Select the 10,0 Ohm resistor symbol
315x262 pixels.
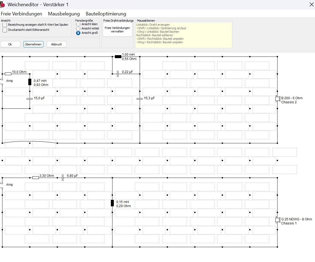click(x=8, y=74)
